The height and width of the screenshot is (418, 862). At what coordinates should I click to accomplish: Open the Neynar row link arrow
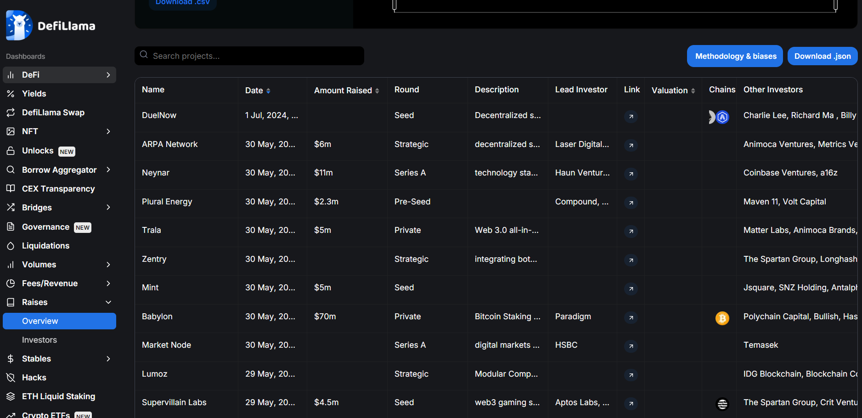pos(631,174)
